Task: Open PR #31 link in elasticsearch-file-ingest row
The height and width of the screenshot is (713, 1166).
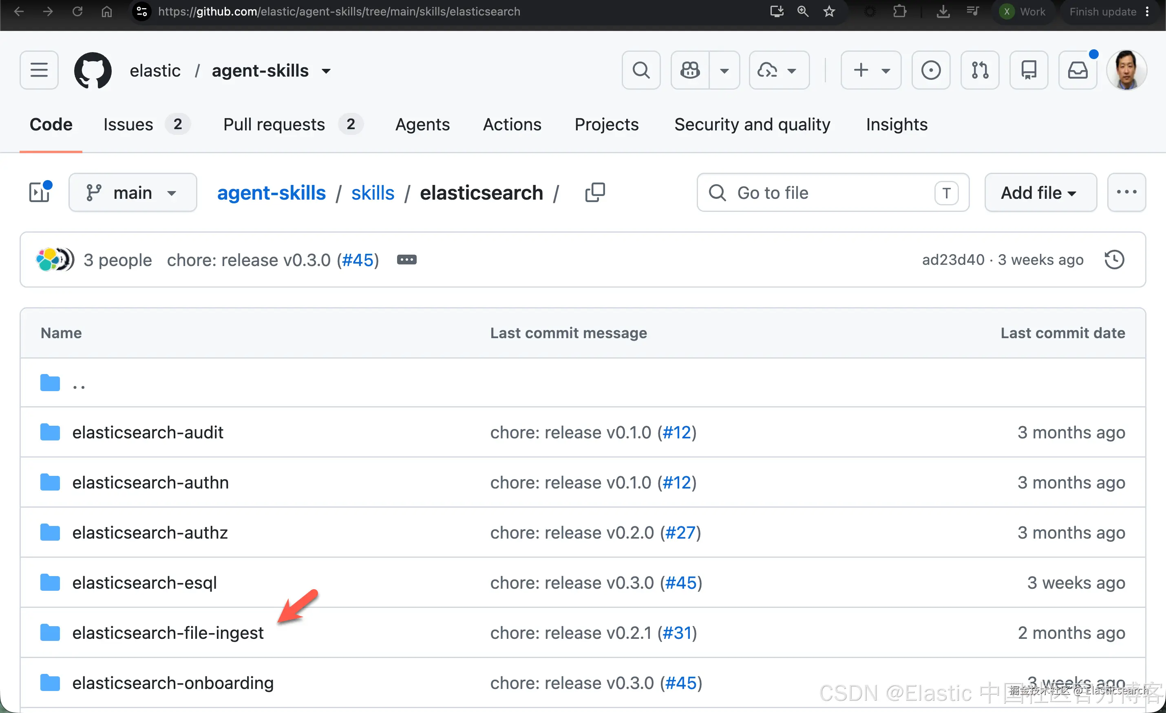Action: pos(677,633)
